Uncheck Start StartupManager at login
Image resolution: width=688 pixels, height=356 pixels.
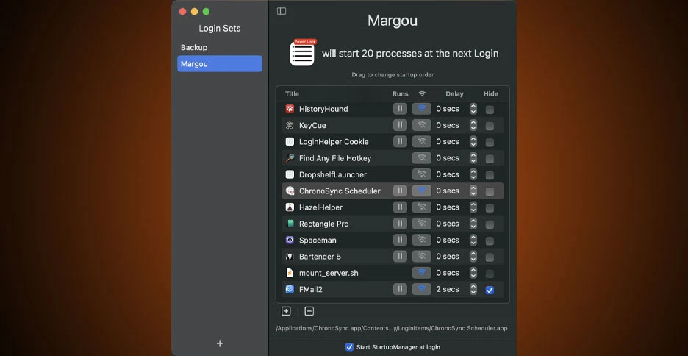(349, 347)
